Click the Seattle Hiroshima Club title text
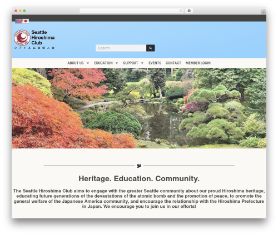The height and width of the screenshot is (235, 278). (x=43, y=38)
